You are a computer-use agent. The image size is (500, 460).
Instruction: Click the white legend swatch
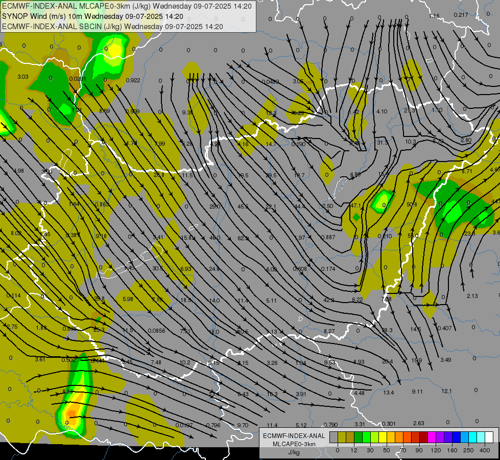pyautogui.click(x=489, y=437)
